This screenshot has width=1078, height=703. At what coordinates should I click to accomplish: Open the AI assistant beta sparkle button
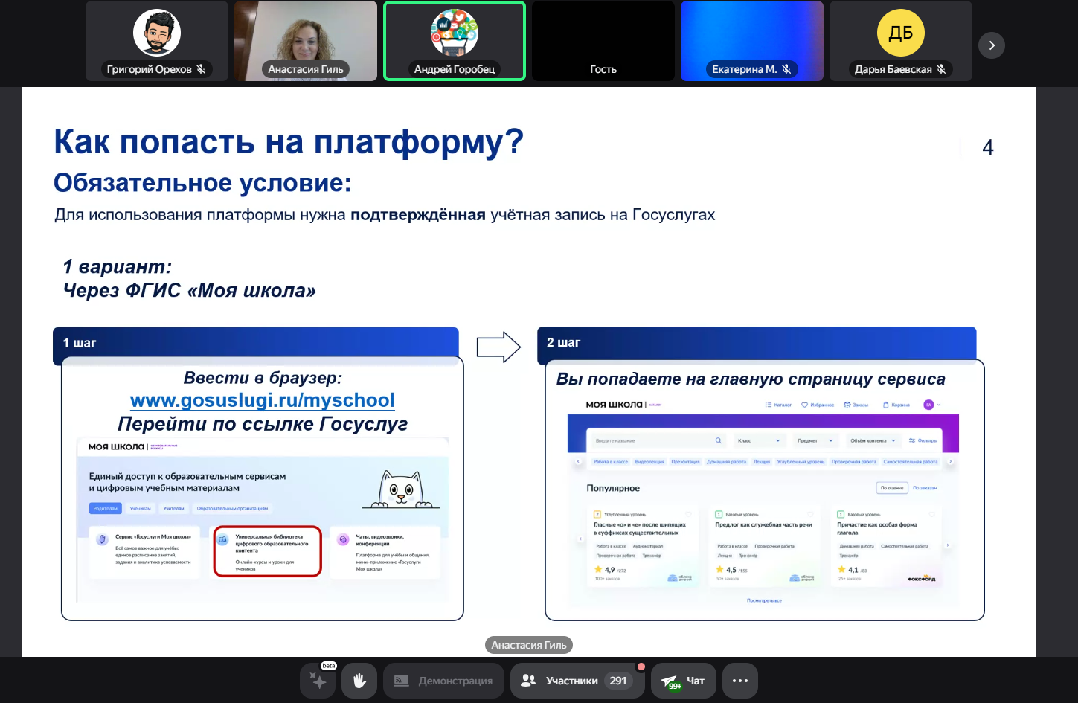click(x=318, y=681)
